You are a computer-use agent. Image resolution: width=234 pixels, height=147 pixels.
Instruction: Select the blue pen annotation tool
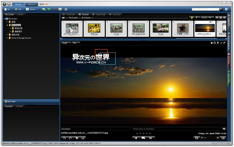tap(221, 43)
